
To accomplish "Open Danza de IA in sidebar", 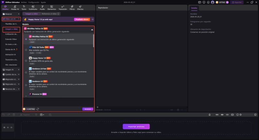I will [x=11, y=49].
